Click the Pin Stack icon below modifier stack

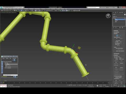coord(114,27)
